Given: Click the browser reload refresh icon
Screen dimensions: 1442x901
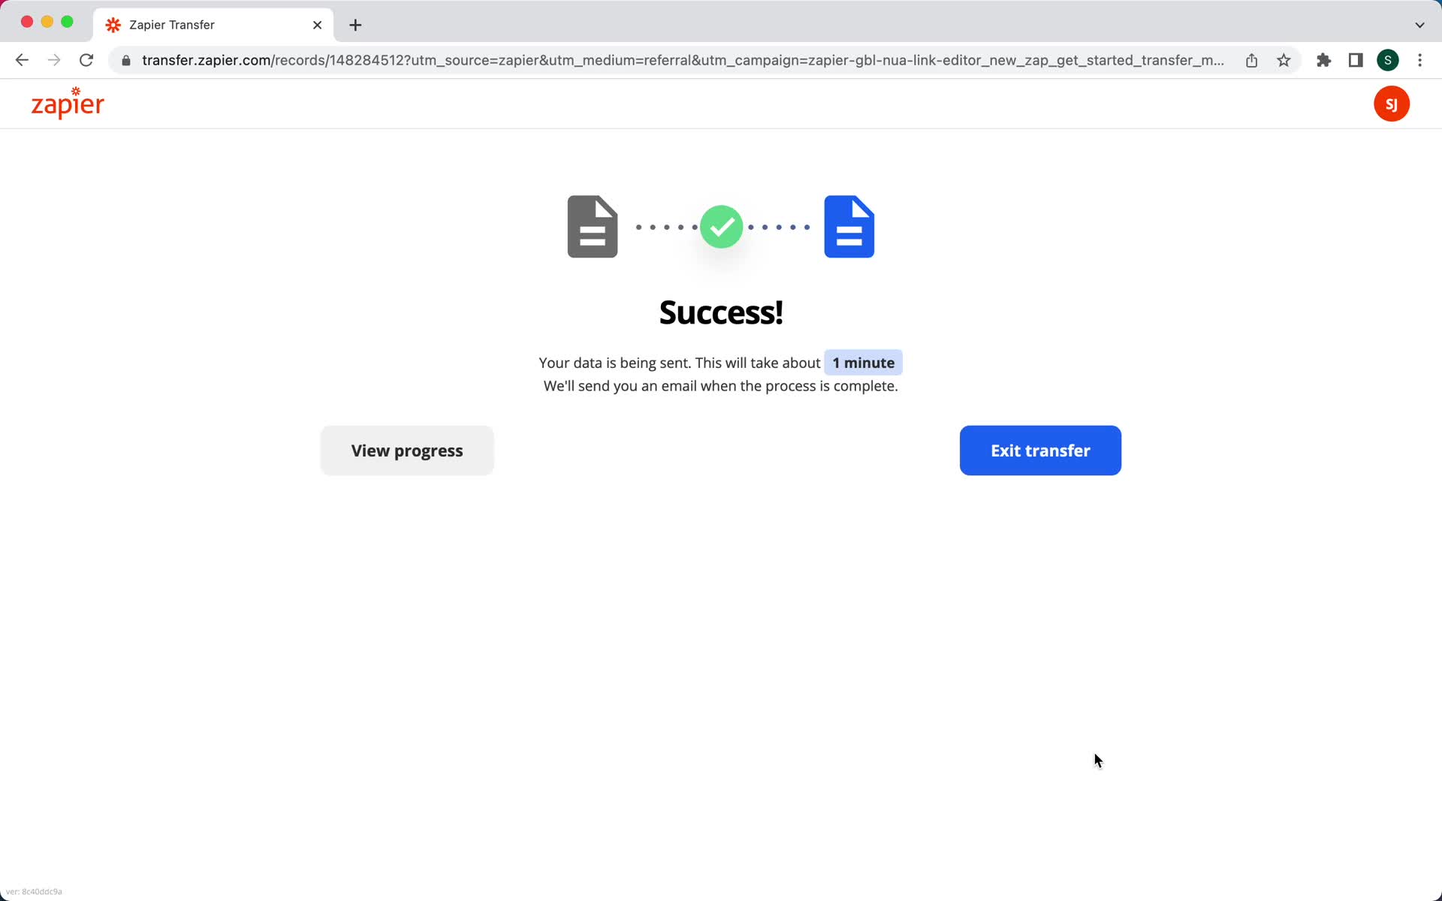Looking at the screenshot, I should coord(87,60).
